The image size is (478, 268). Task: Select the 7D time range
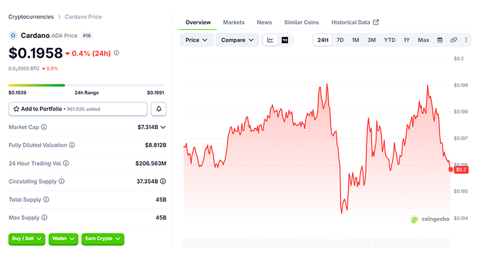pyautogui.click(x=340, y=40)
